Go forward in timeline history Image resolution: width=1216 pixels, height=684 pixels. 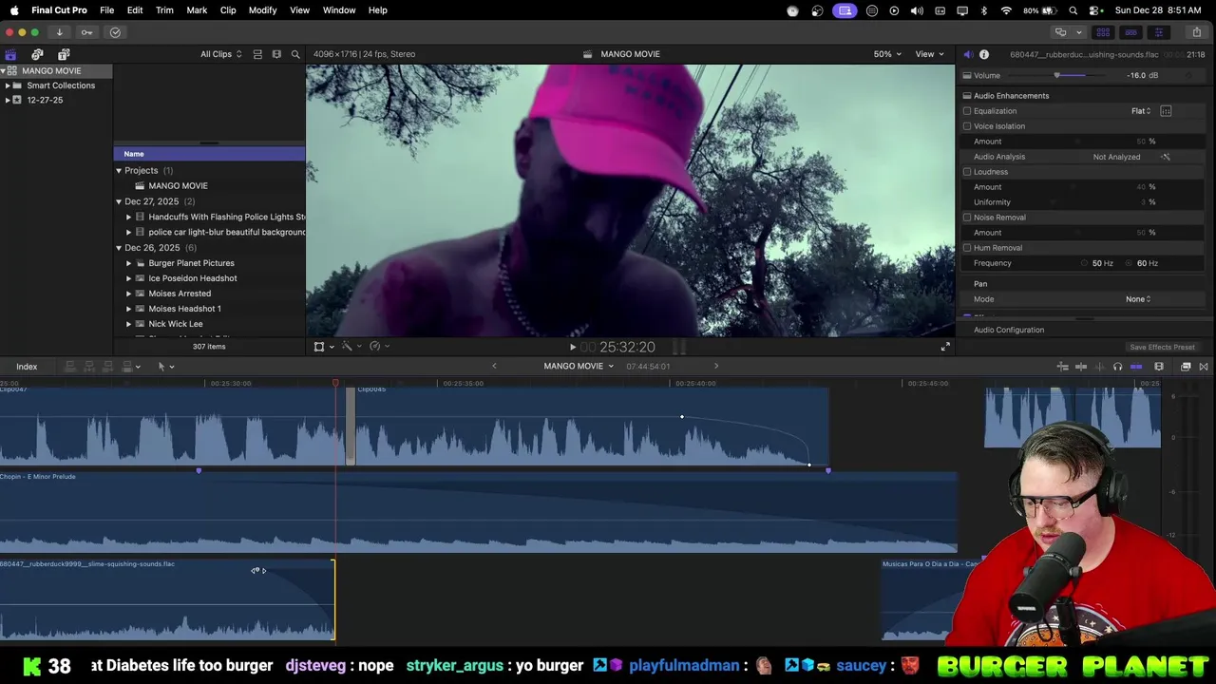click(716, 367)
